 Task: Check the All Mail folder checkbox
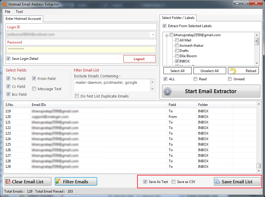coord(177,40)
